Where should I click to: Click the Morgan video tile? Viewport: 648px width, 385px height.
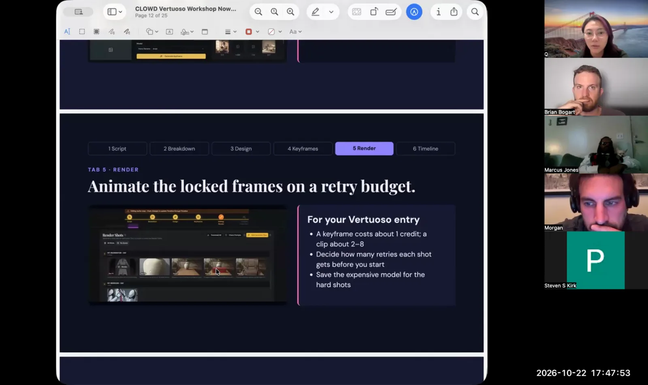pyautogui.click(x=596, y=202)
